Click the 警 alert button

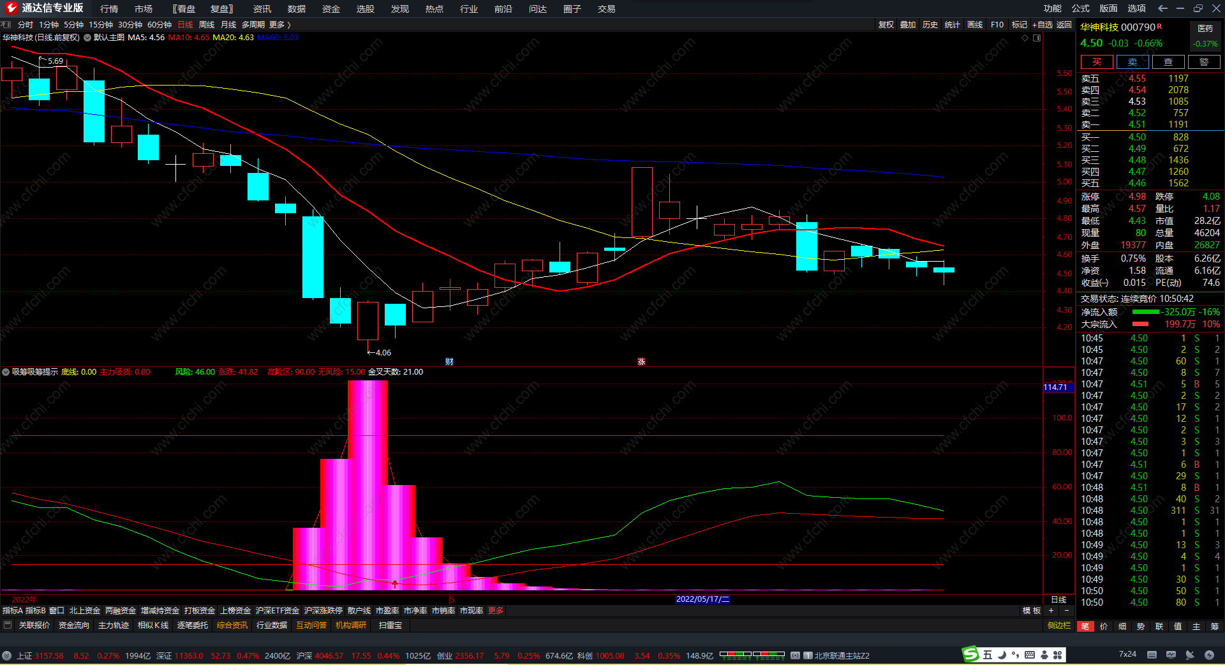pos(1204,62)
